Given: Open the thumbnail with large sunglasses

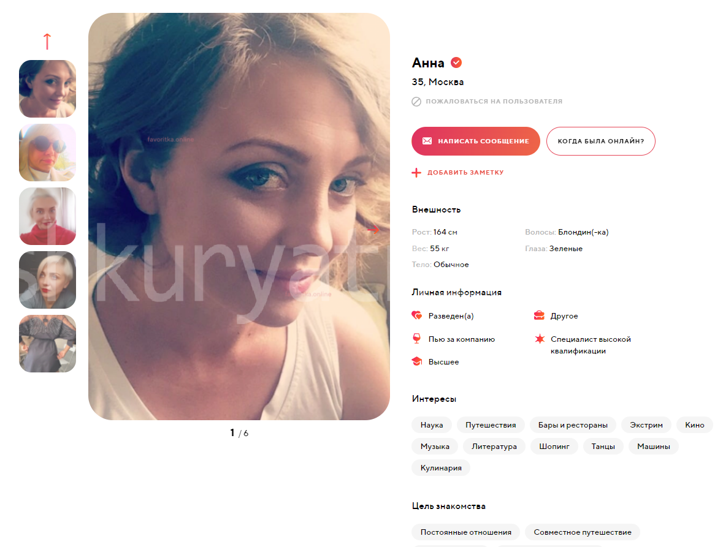Looking at the screenshot, I should tap(47, 153).
